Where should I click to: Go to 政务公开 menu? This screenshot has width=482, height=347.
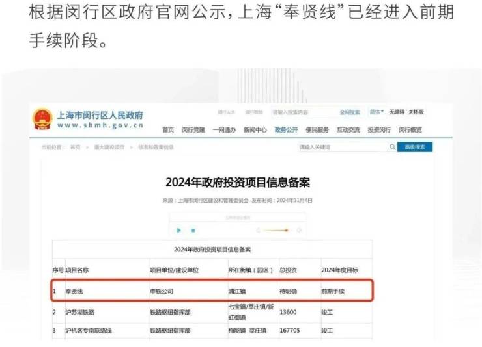coord(286,130)
